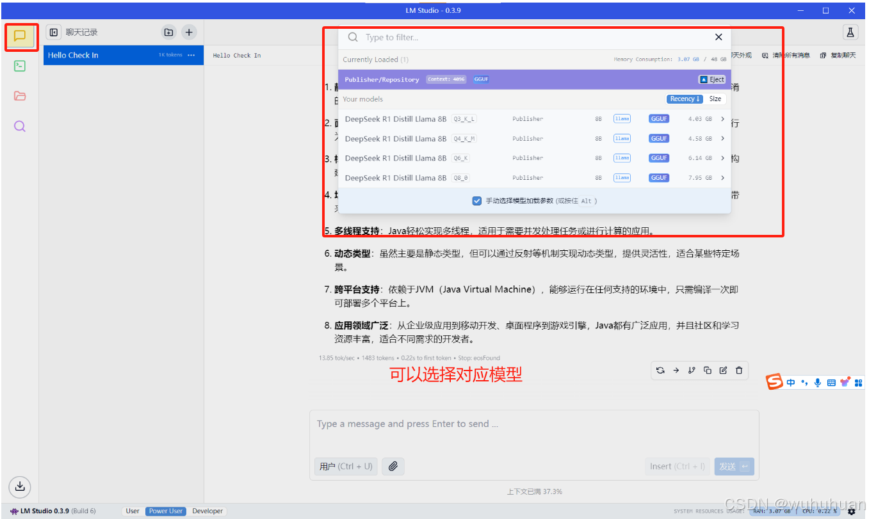Choose DeepSeek R1 Distill Llama 8B Q4_K_M
Viewport: 869px width, 519px height.
click(534, 138)
